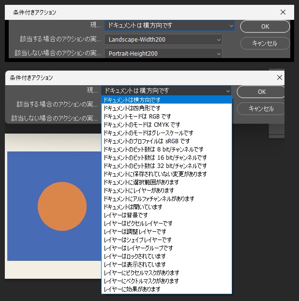
Task: Select 32 bit/チャンネル bit depth condition
Action: [x=166, y=166]
